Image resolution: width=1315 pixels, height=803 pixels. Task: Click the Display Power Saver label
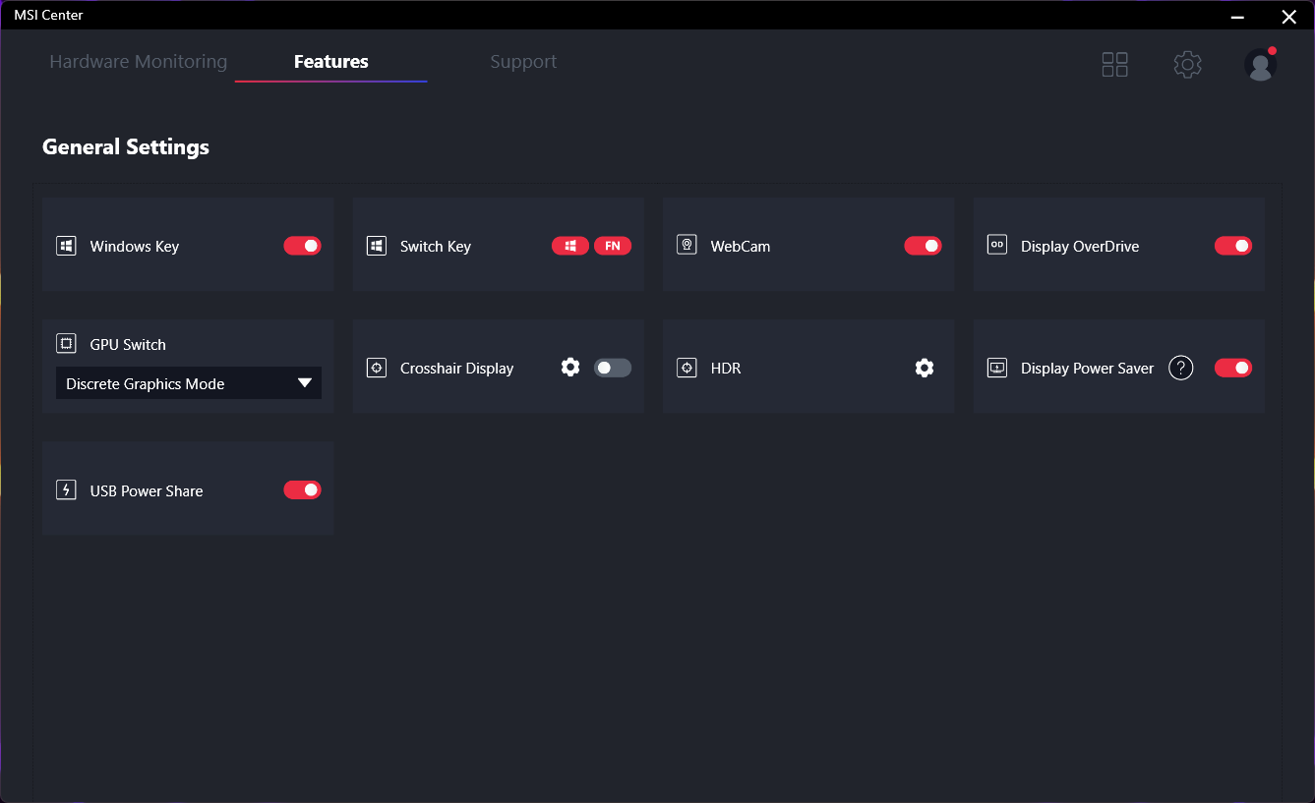[1088, 369]
